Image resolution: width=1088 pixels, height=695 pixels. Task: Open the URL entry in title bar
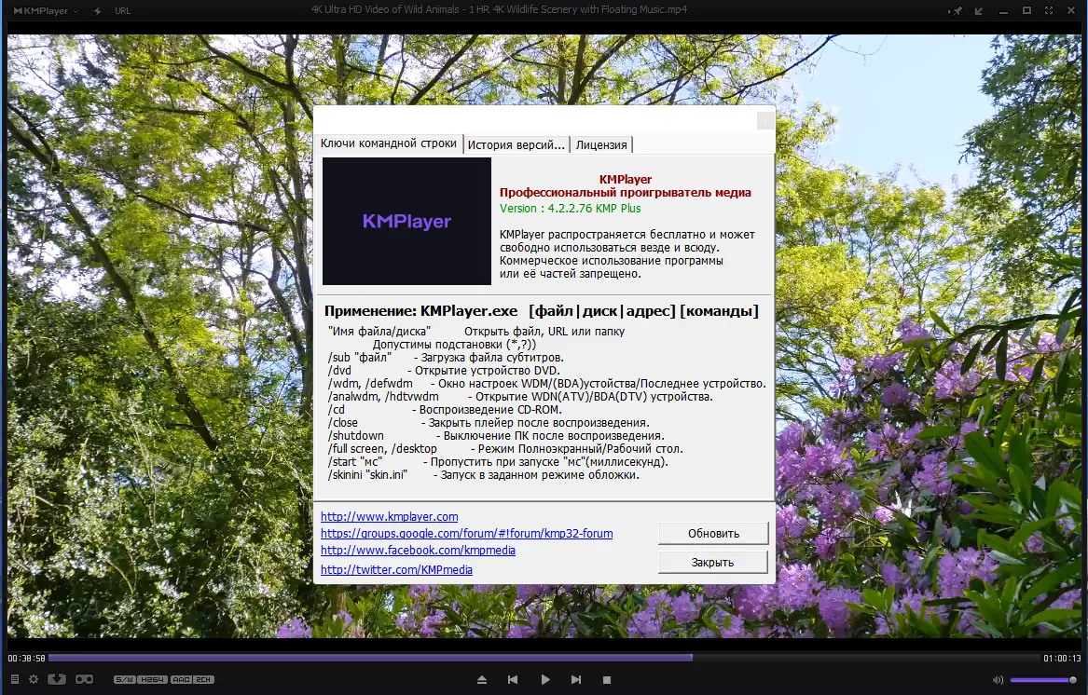(x=123, y=10)
